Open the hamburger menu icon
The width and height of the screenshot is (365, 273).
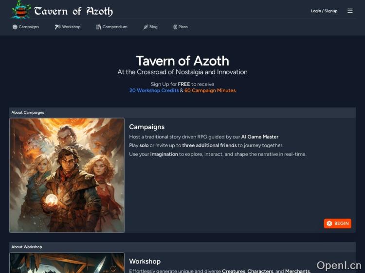coord(350,11)
